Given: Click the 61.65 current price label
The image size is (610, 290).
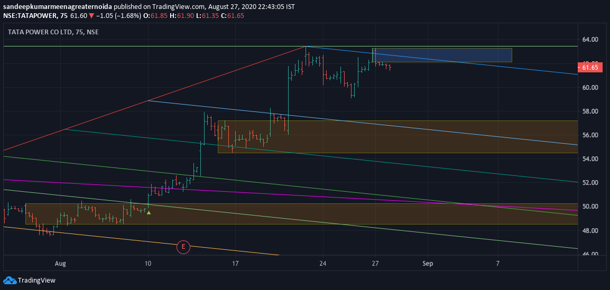Looking at the screenshot, I should tap(590, 68).
